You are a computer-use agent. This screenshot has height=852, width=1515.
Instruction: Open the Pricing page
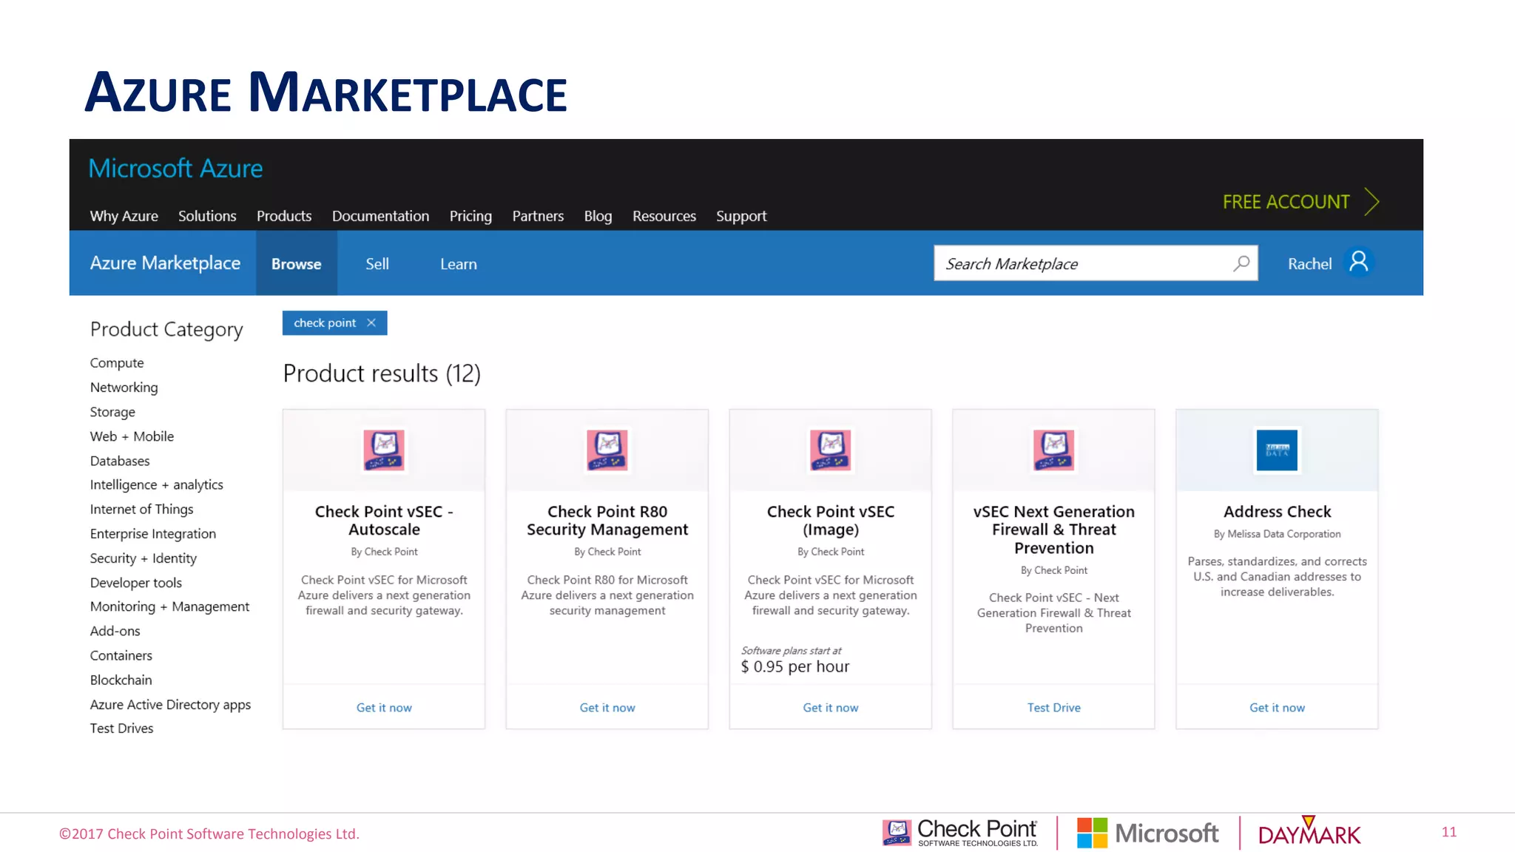point(470,216)
